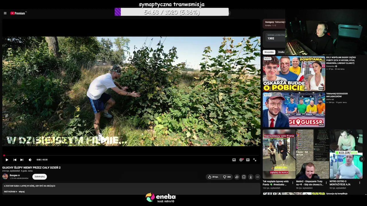Enter fullscreen mode in the player
Screen dimensions: 367x206
[x=255, y=160]
